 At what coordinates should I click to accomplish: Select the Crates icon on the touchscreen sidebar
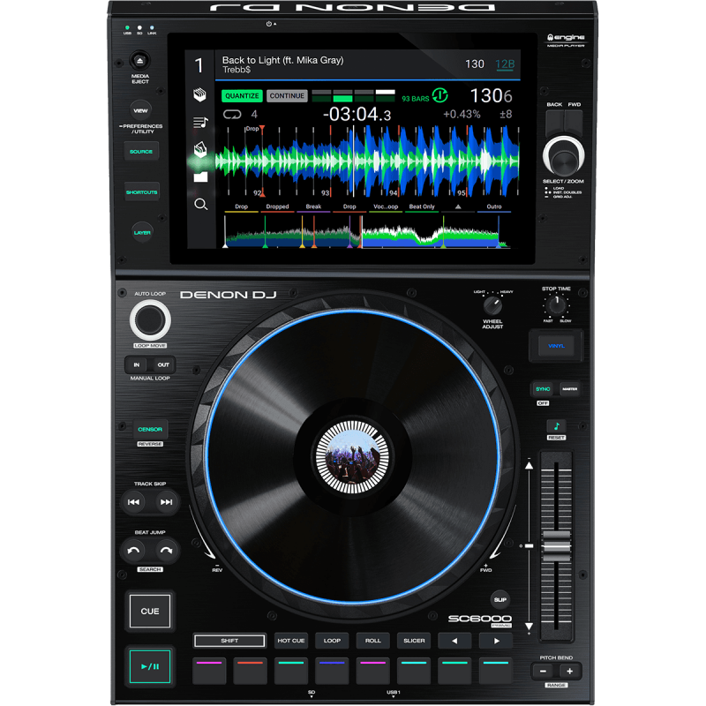pyautogui.click(x=200, y=94)
